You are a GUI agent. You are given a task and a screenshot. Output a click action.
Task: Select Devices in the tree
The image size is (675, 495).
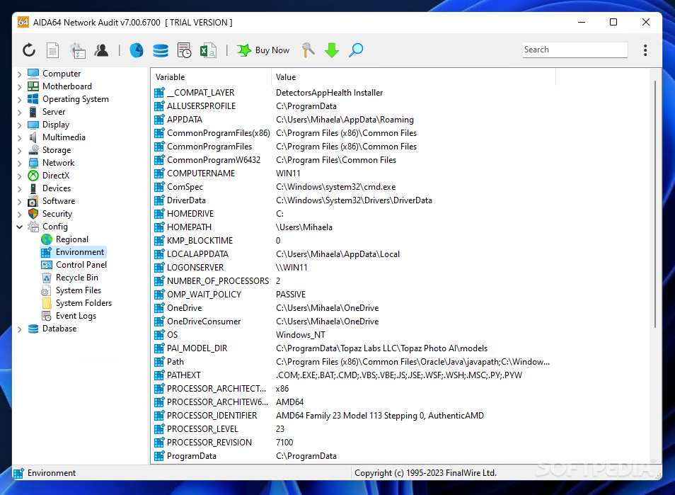(57, 188)
